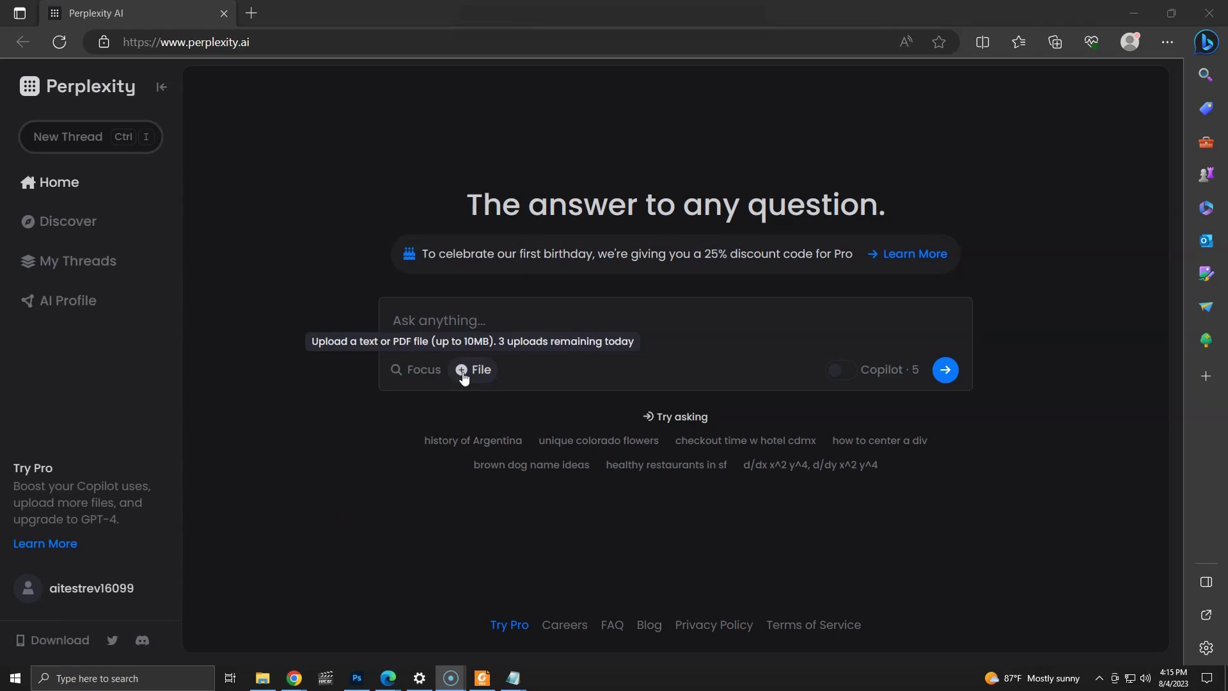Image resolution: width=1228 pixels, height=691 pixels.
Task: Join Perplexity's Discord using the Discord icon
Action: 142,640
